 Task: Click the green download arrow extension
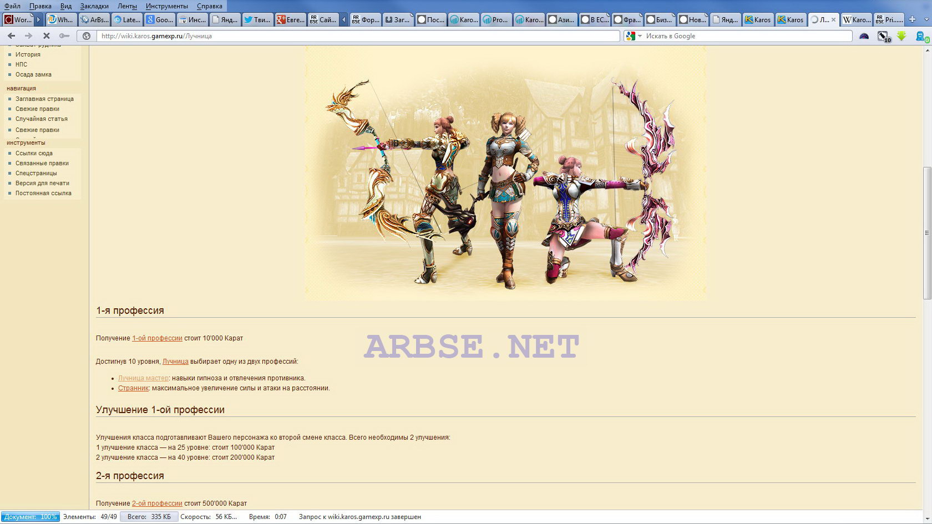pos(901,35)
